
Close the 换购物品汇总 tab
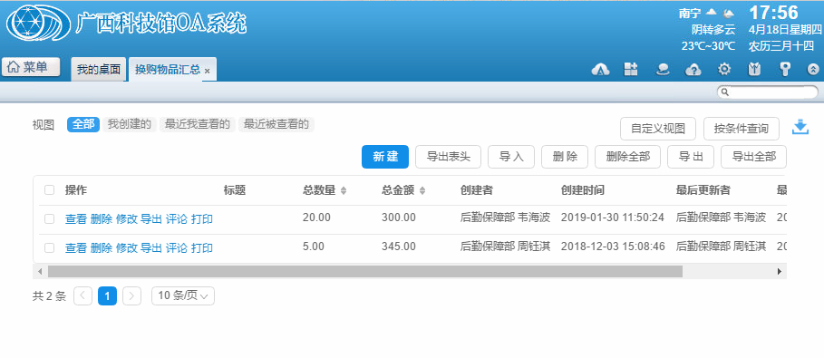(207, 71)
